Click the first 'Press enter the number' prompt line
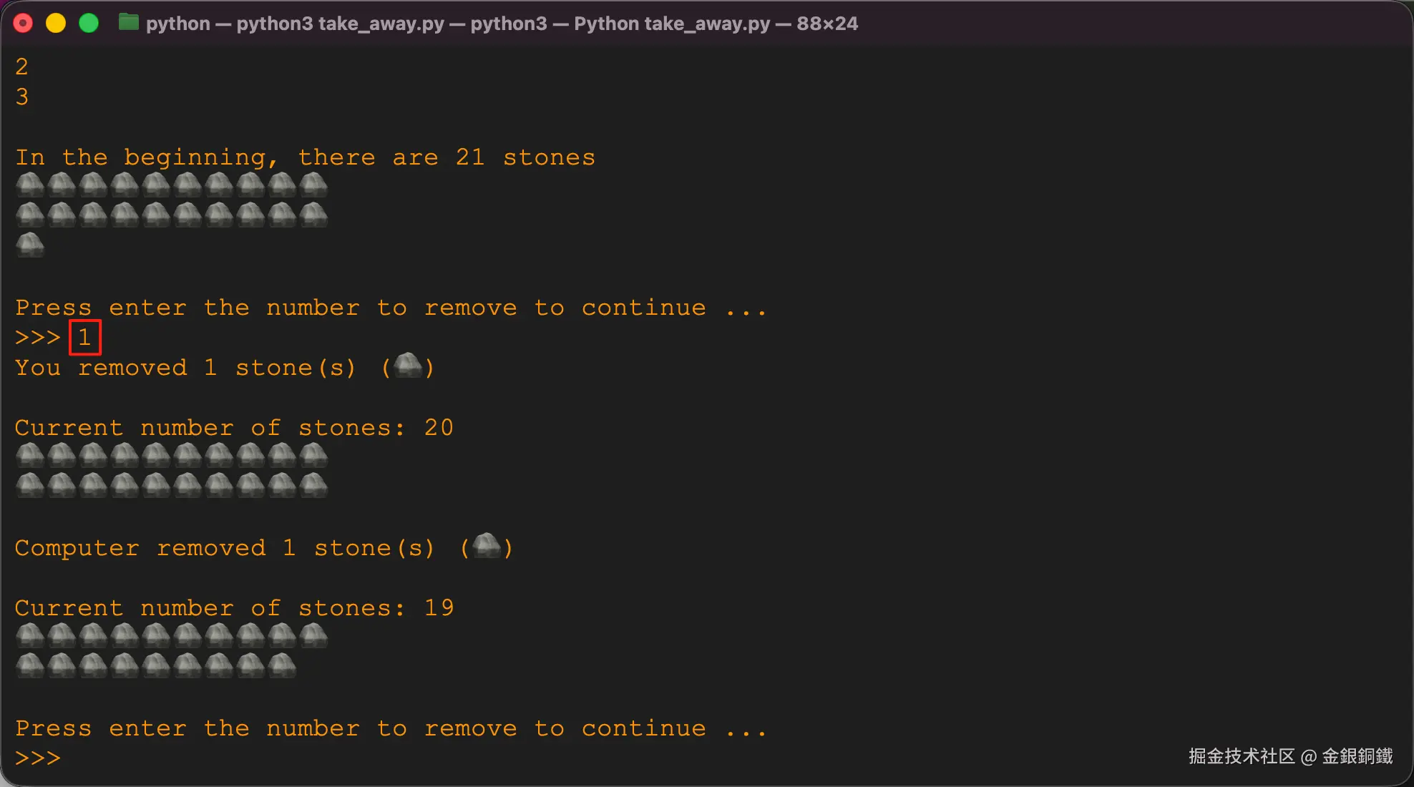The height and width of the screenshot is (787, 1414). click(x=391, y=308)
